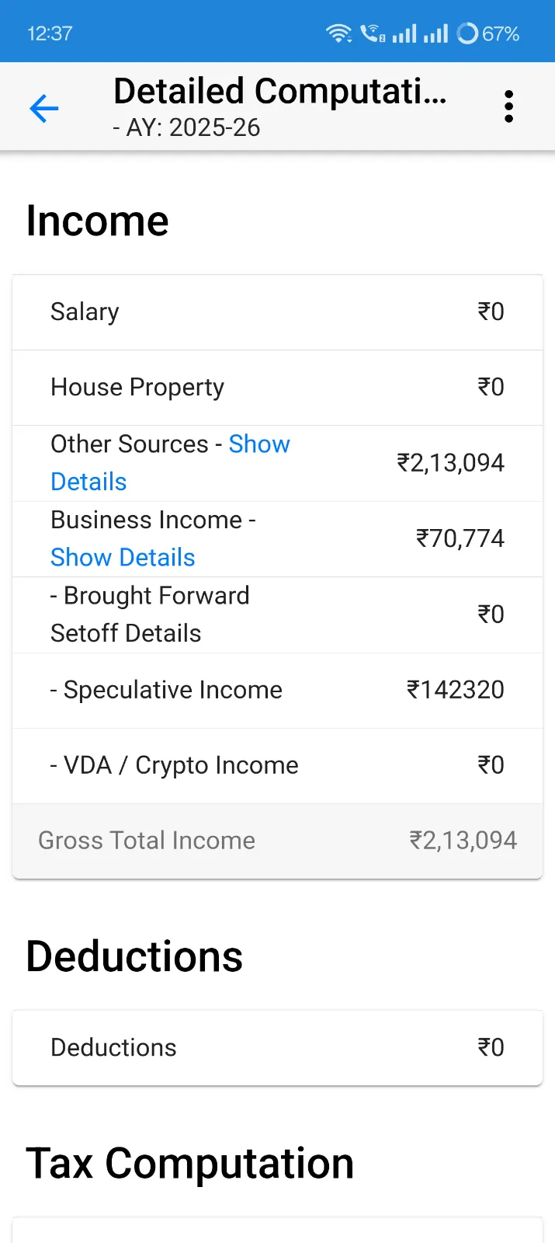Tap the Wi-Fi calling icon

tap(373, 33)
